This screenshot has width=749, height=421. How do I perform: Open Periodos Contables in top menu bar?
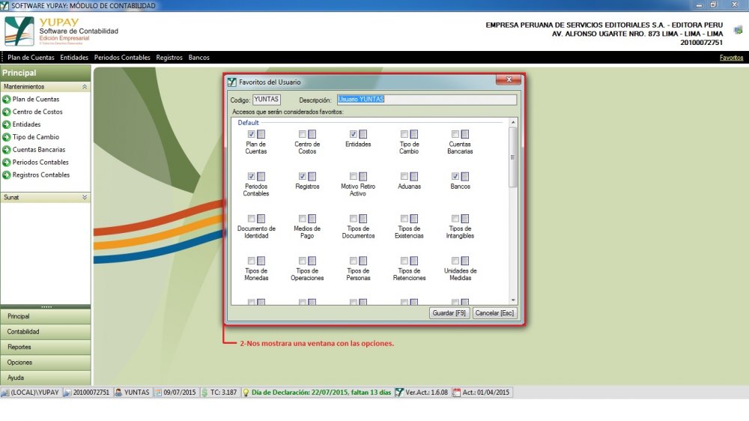[122, 58]
